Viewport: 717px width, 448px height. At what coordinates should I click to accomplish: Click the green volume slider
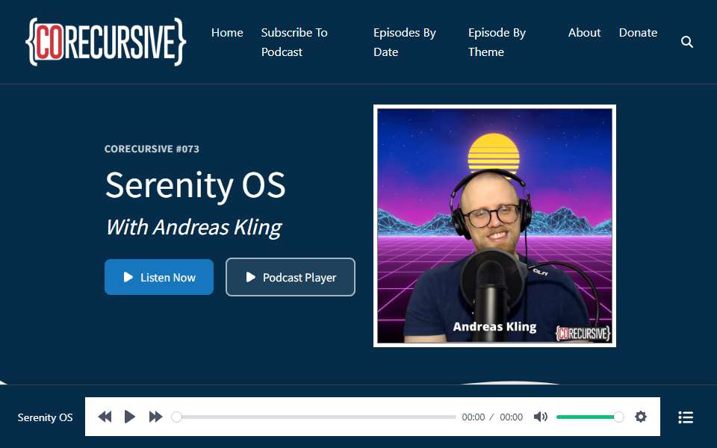click(589, 417)
